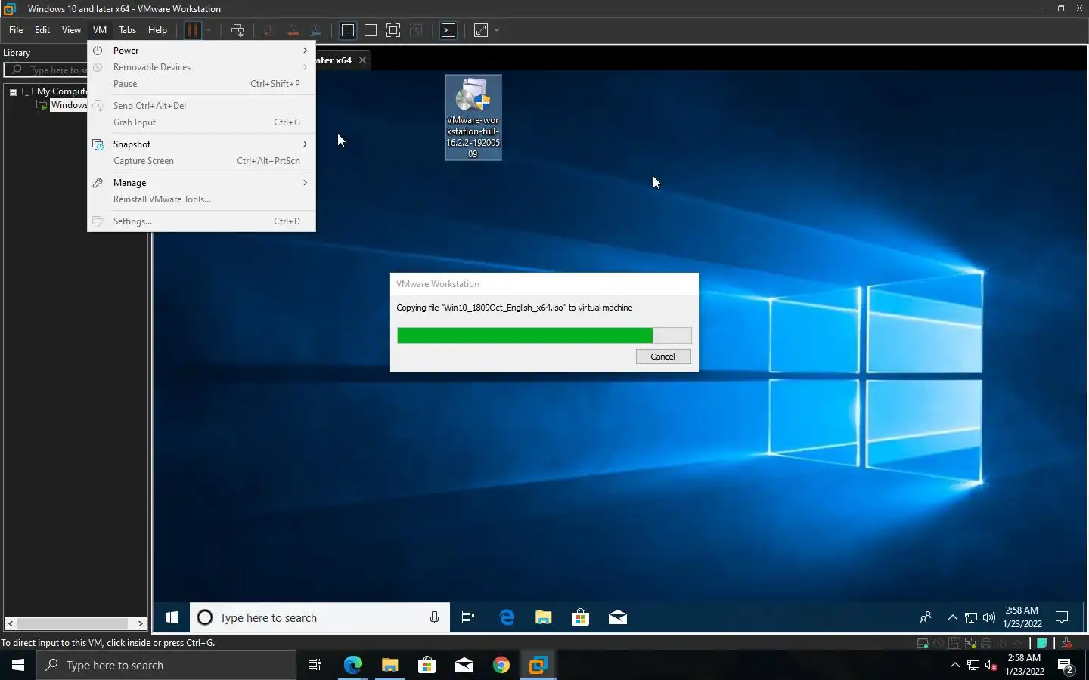
Task: Open the View menu
Action: (71, 30)
